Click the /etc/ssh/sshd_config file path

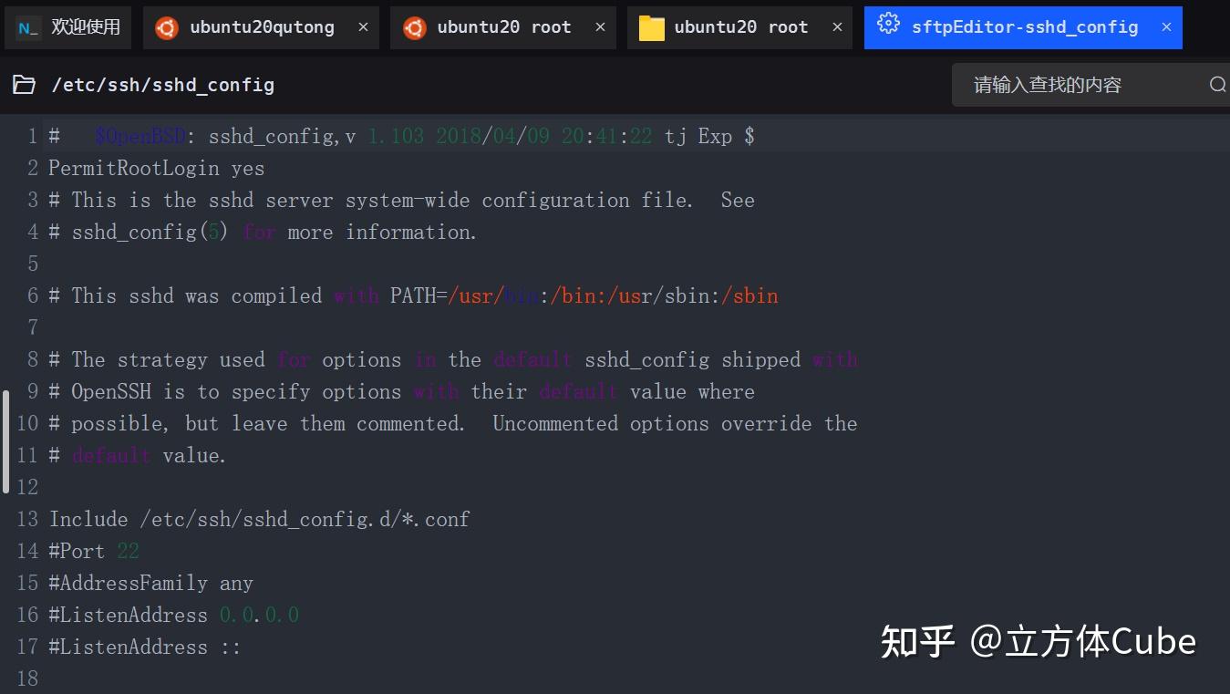[162, 85]
